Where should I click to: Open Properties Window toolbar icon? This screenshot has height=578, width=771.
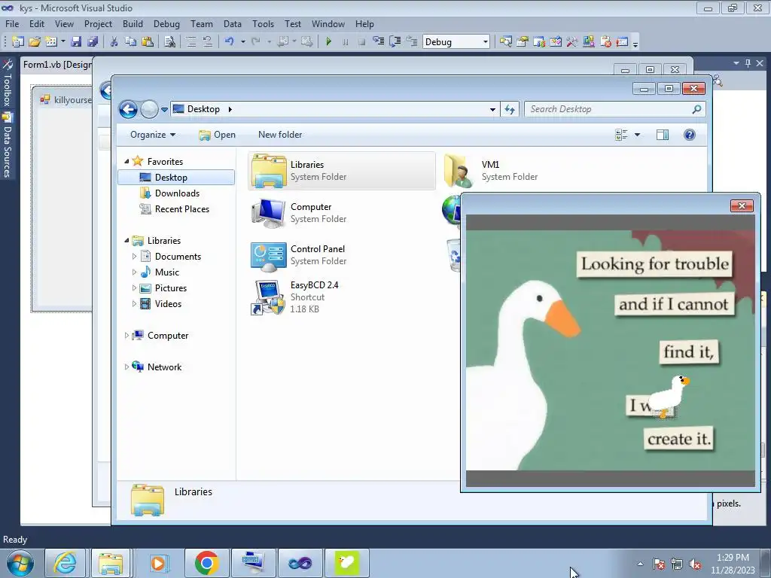(523, 42)
